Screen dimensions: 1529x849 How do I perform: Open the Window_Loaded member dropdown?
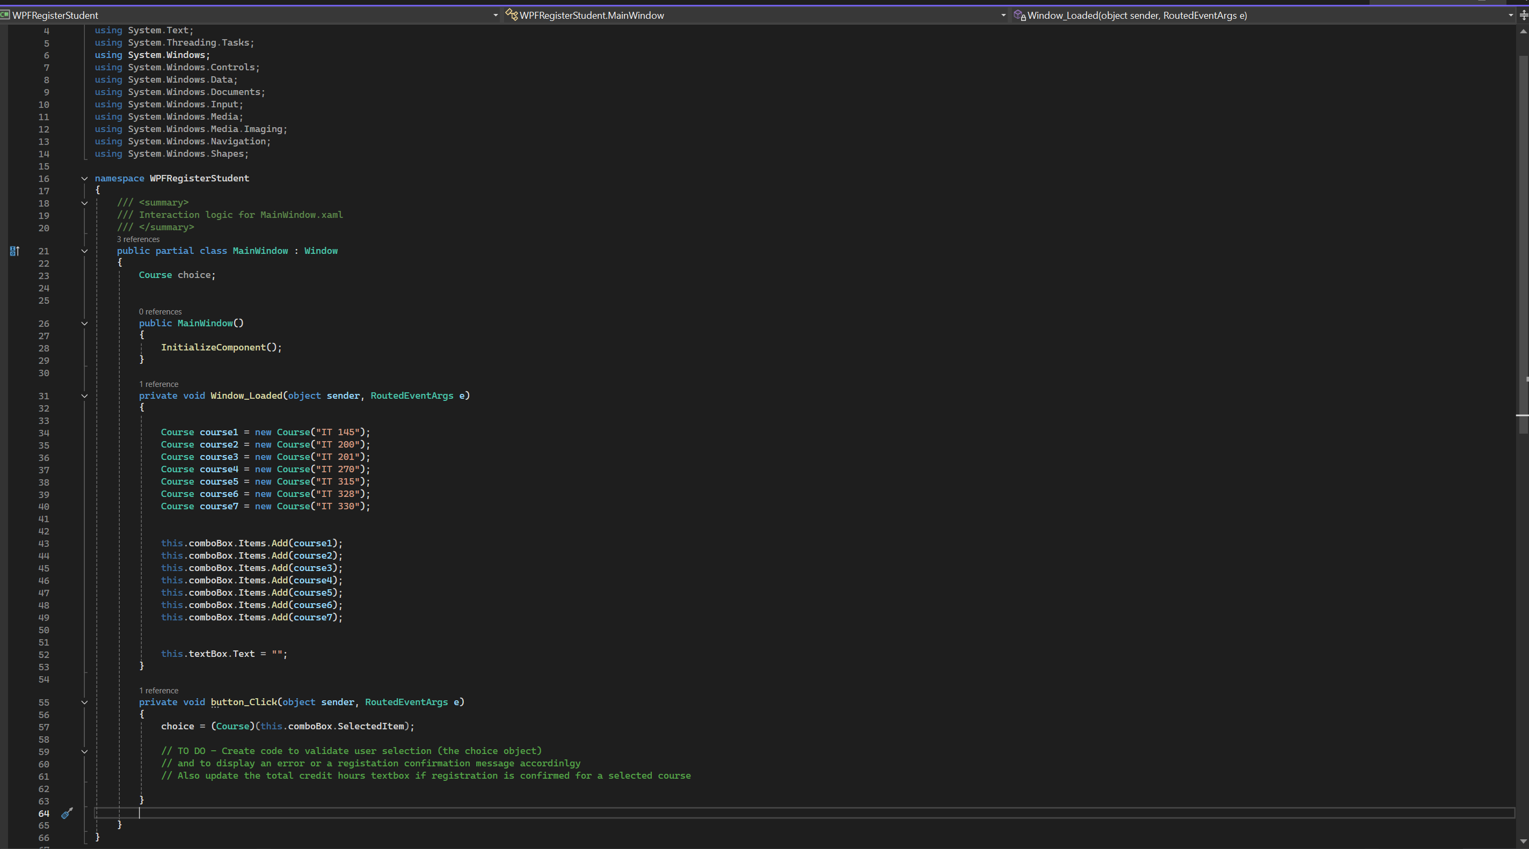(1511, 16)
